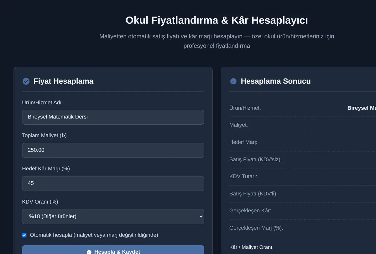Click the Otomatik hesapla label text

pos(94,235)
